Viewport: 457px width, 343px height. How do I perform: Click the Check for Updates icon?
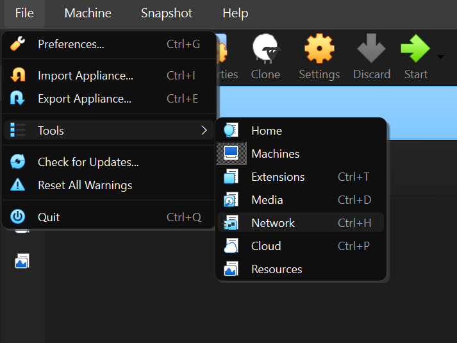[x=18, y=162]
